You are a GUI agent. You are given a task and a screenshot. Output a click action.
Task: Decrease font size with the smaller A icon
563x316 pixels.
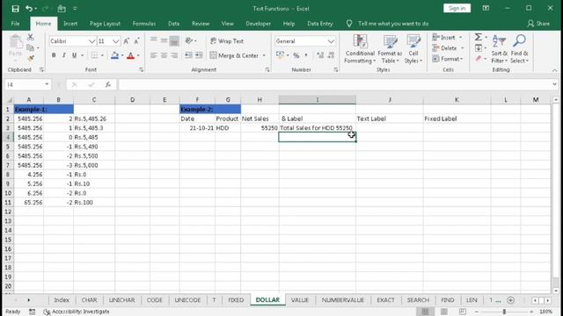[x=137, y=41]
